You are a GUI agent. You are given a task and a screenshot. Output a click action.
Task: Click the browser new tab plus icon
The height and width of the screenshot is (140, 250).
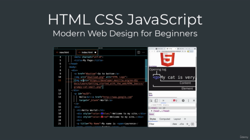click(189, 49)
